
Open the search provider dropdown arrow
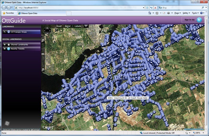[206, 7]
